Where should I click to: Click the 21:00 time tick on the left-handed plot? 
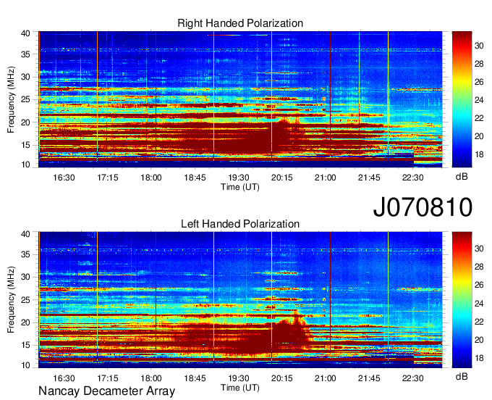[x=326, y=378]
